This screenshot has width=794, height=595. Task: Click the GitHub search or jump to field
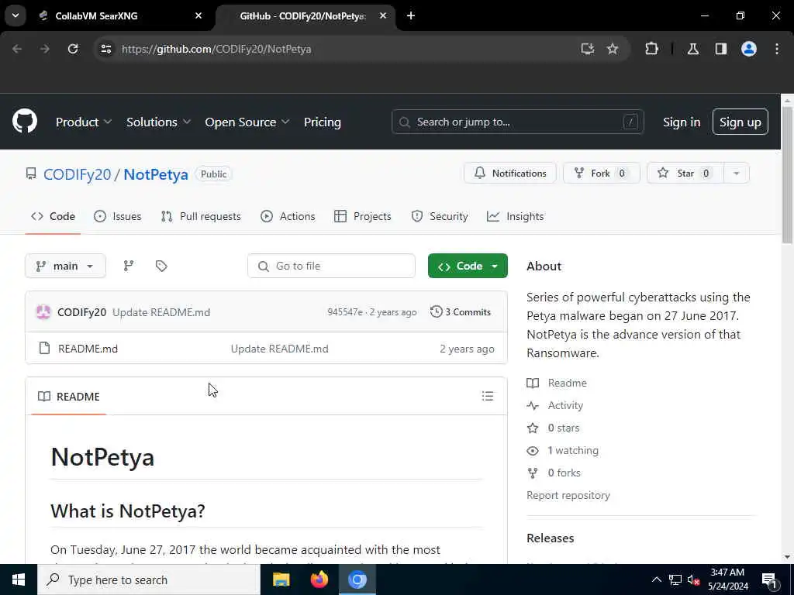tap(517, 122)
